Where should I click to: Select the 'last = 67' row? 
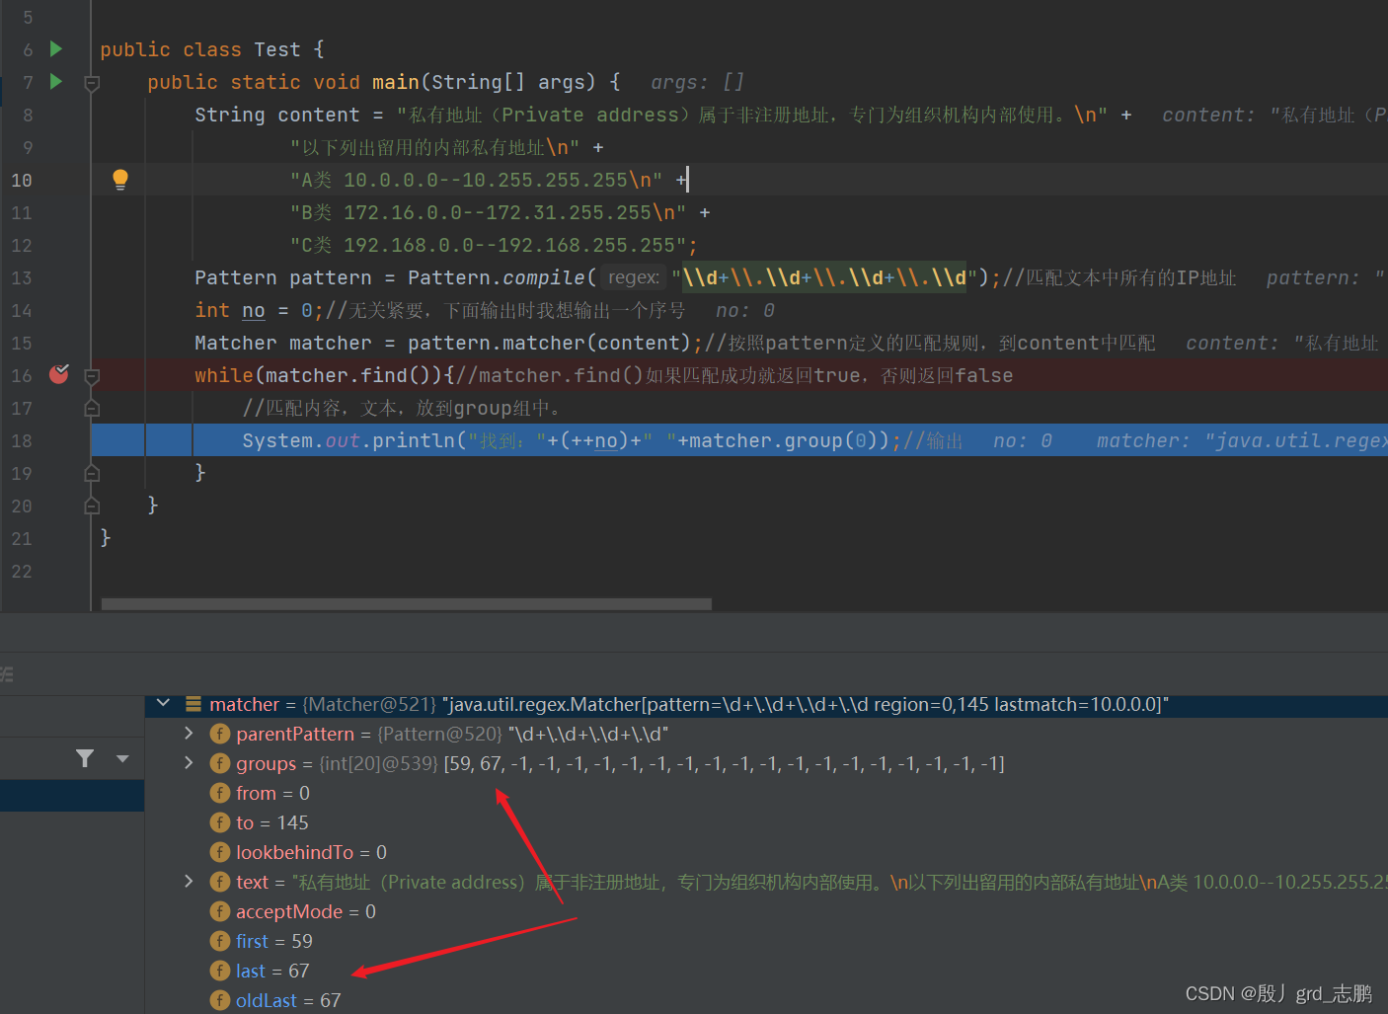[x=766, y=971]
